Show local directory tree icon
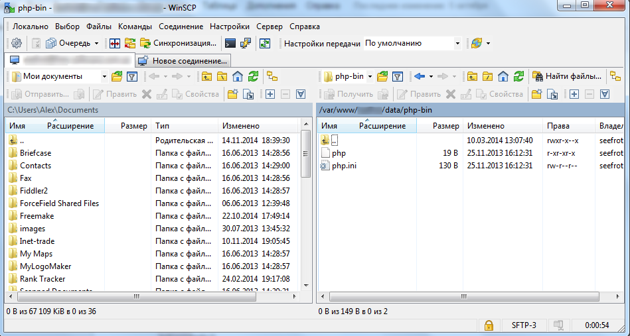630x336 pixels. tap(272, 76)
